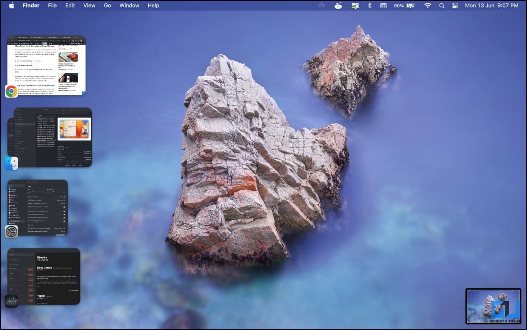This screenshot has height=330, width=527.
Task: Switch to the Stocks window thumbnail
Action: coord(44,276)
